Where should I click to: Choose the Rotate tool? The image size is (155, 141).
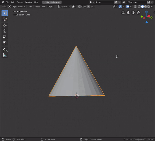(5, 31)
